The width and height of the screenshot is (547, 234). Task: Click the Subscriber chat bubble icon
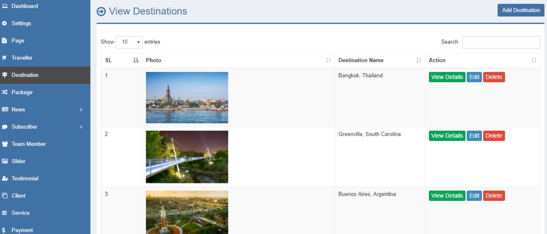(5, 127)
